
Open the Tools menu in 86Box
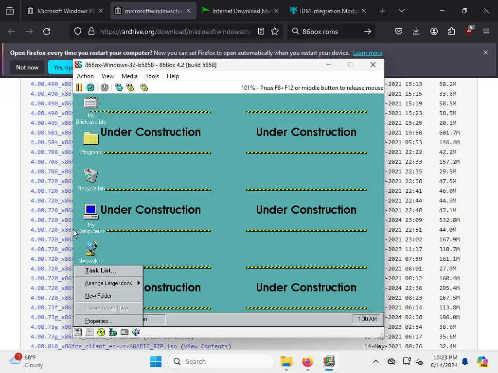click(152, 76)
